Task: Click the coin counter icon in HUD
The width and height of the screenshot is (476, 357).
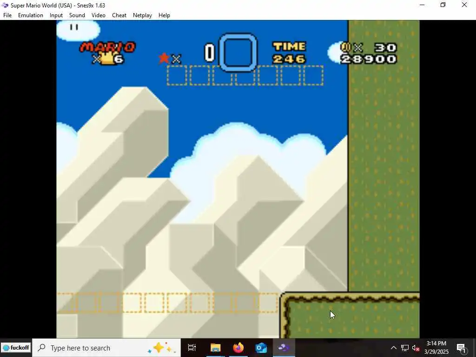Action: (346, 47)
